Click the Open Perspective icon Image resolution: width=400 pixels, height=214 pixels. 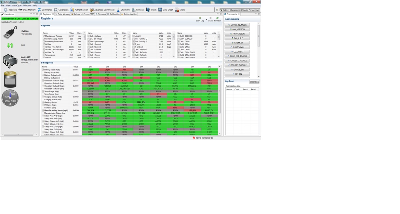[x=217, y=10]
